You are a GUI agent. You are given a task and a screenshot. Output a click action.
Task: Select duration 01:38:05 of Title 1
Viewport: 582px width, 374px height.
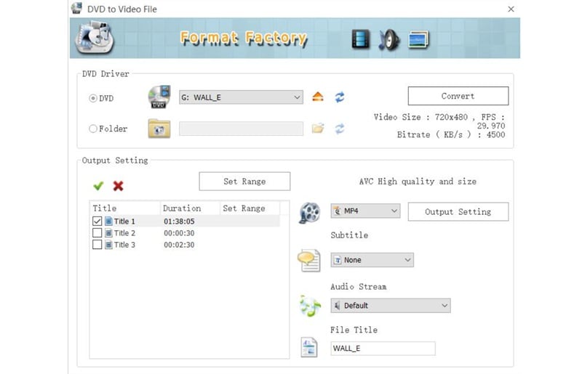pyautogui.click(x=179, y=221)
